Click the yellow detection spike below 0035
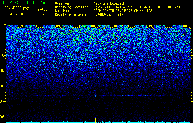 click(x=95, y=121)
